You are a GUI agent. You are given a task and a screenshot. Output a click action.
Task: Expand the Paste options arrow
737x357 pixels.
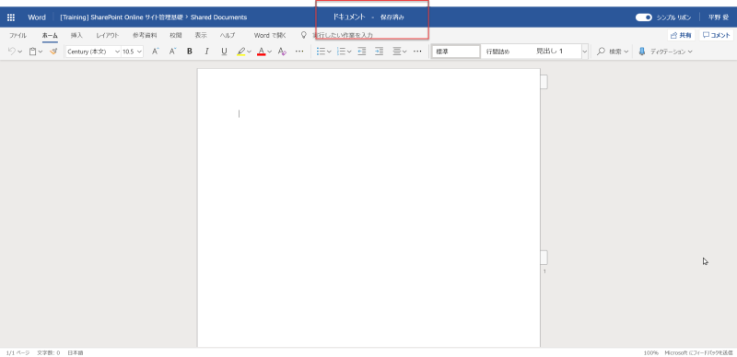[41, 52]
